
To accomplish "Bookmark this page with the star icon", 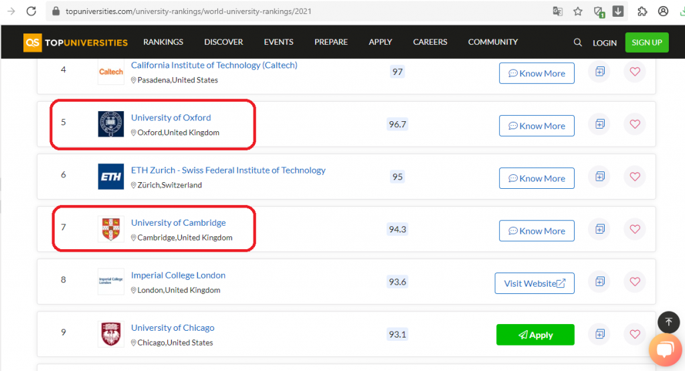I will pyautogui.click(x=577, y=11).
